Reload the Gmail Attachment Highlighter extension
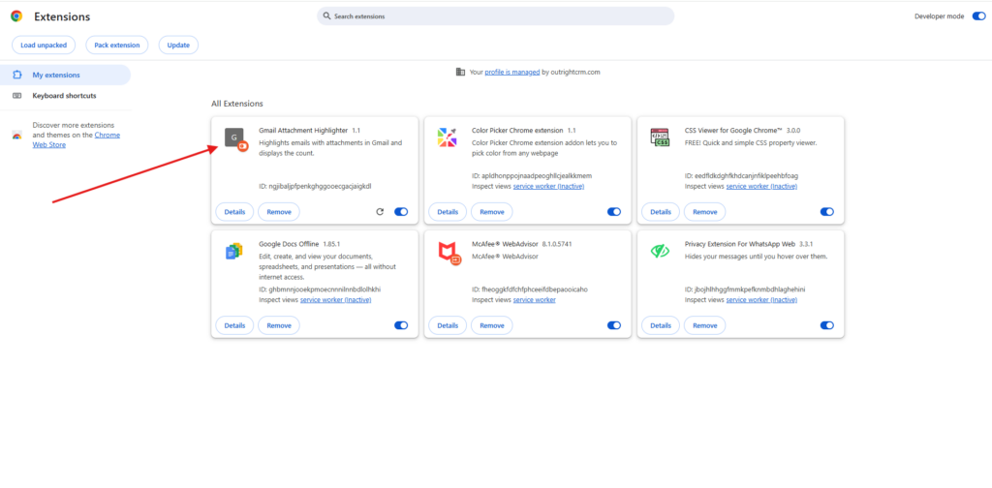992x488 pixels. coord(380,212)
